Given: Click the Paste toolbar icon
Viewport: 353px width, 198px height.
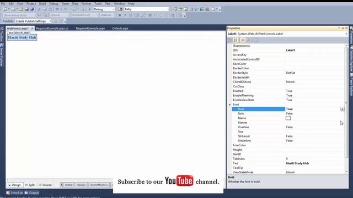Looking at the screenshot, I should tap(50, 9).
